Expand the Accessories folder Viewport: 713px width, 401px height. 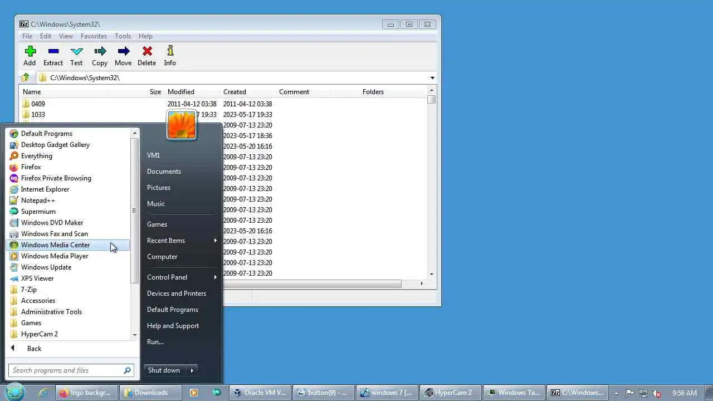(x=67, y=301)
